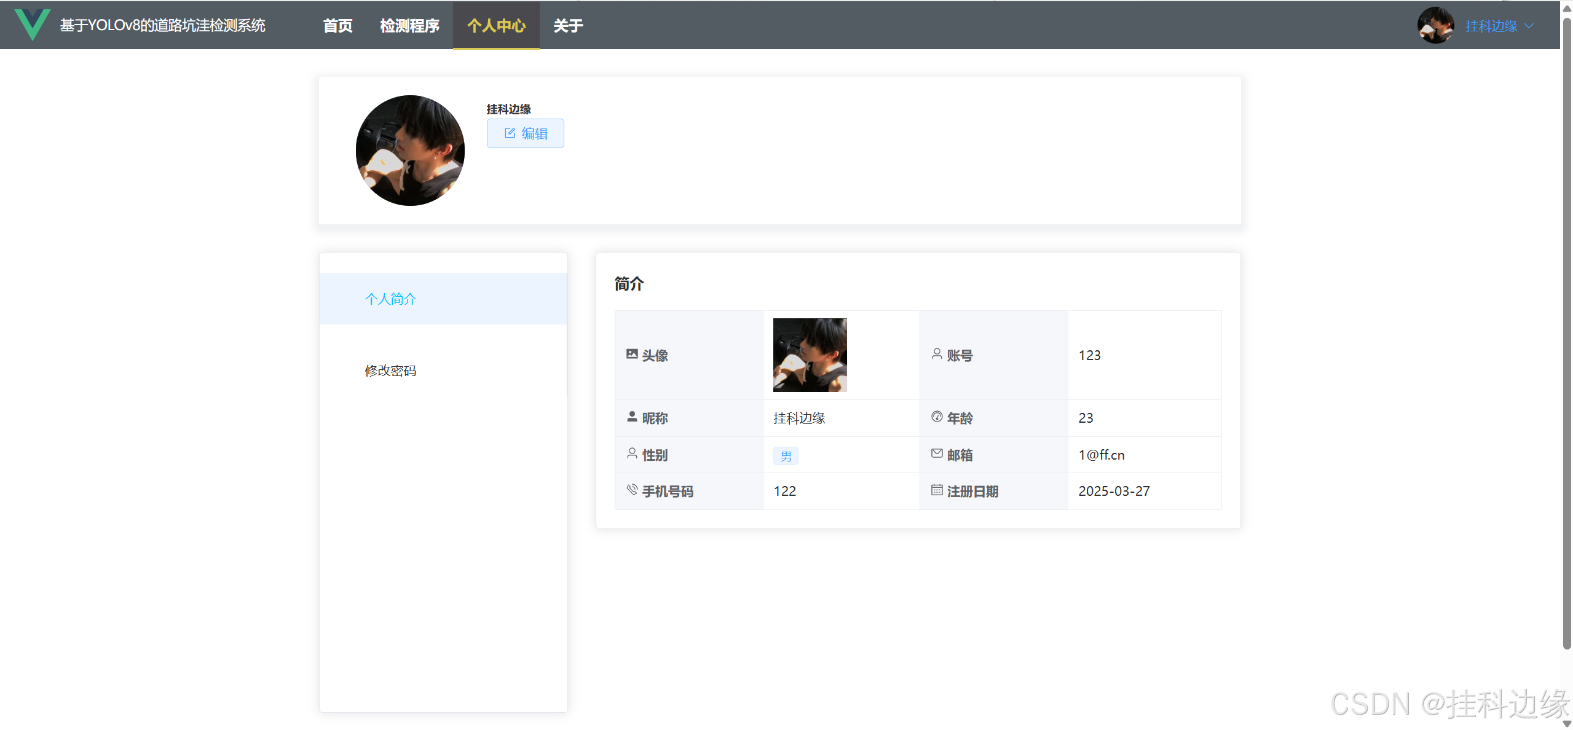Click the user icon beside 账号
The width and height of the screenshot is (1573, 730).
click(x=937, y=354)
